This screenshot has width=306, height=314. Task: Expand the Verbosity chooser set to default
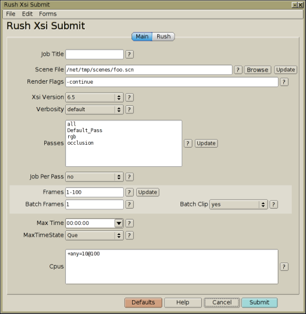click(x=94, y=109)
